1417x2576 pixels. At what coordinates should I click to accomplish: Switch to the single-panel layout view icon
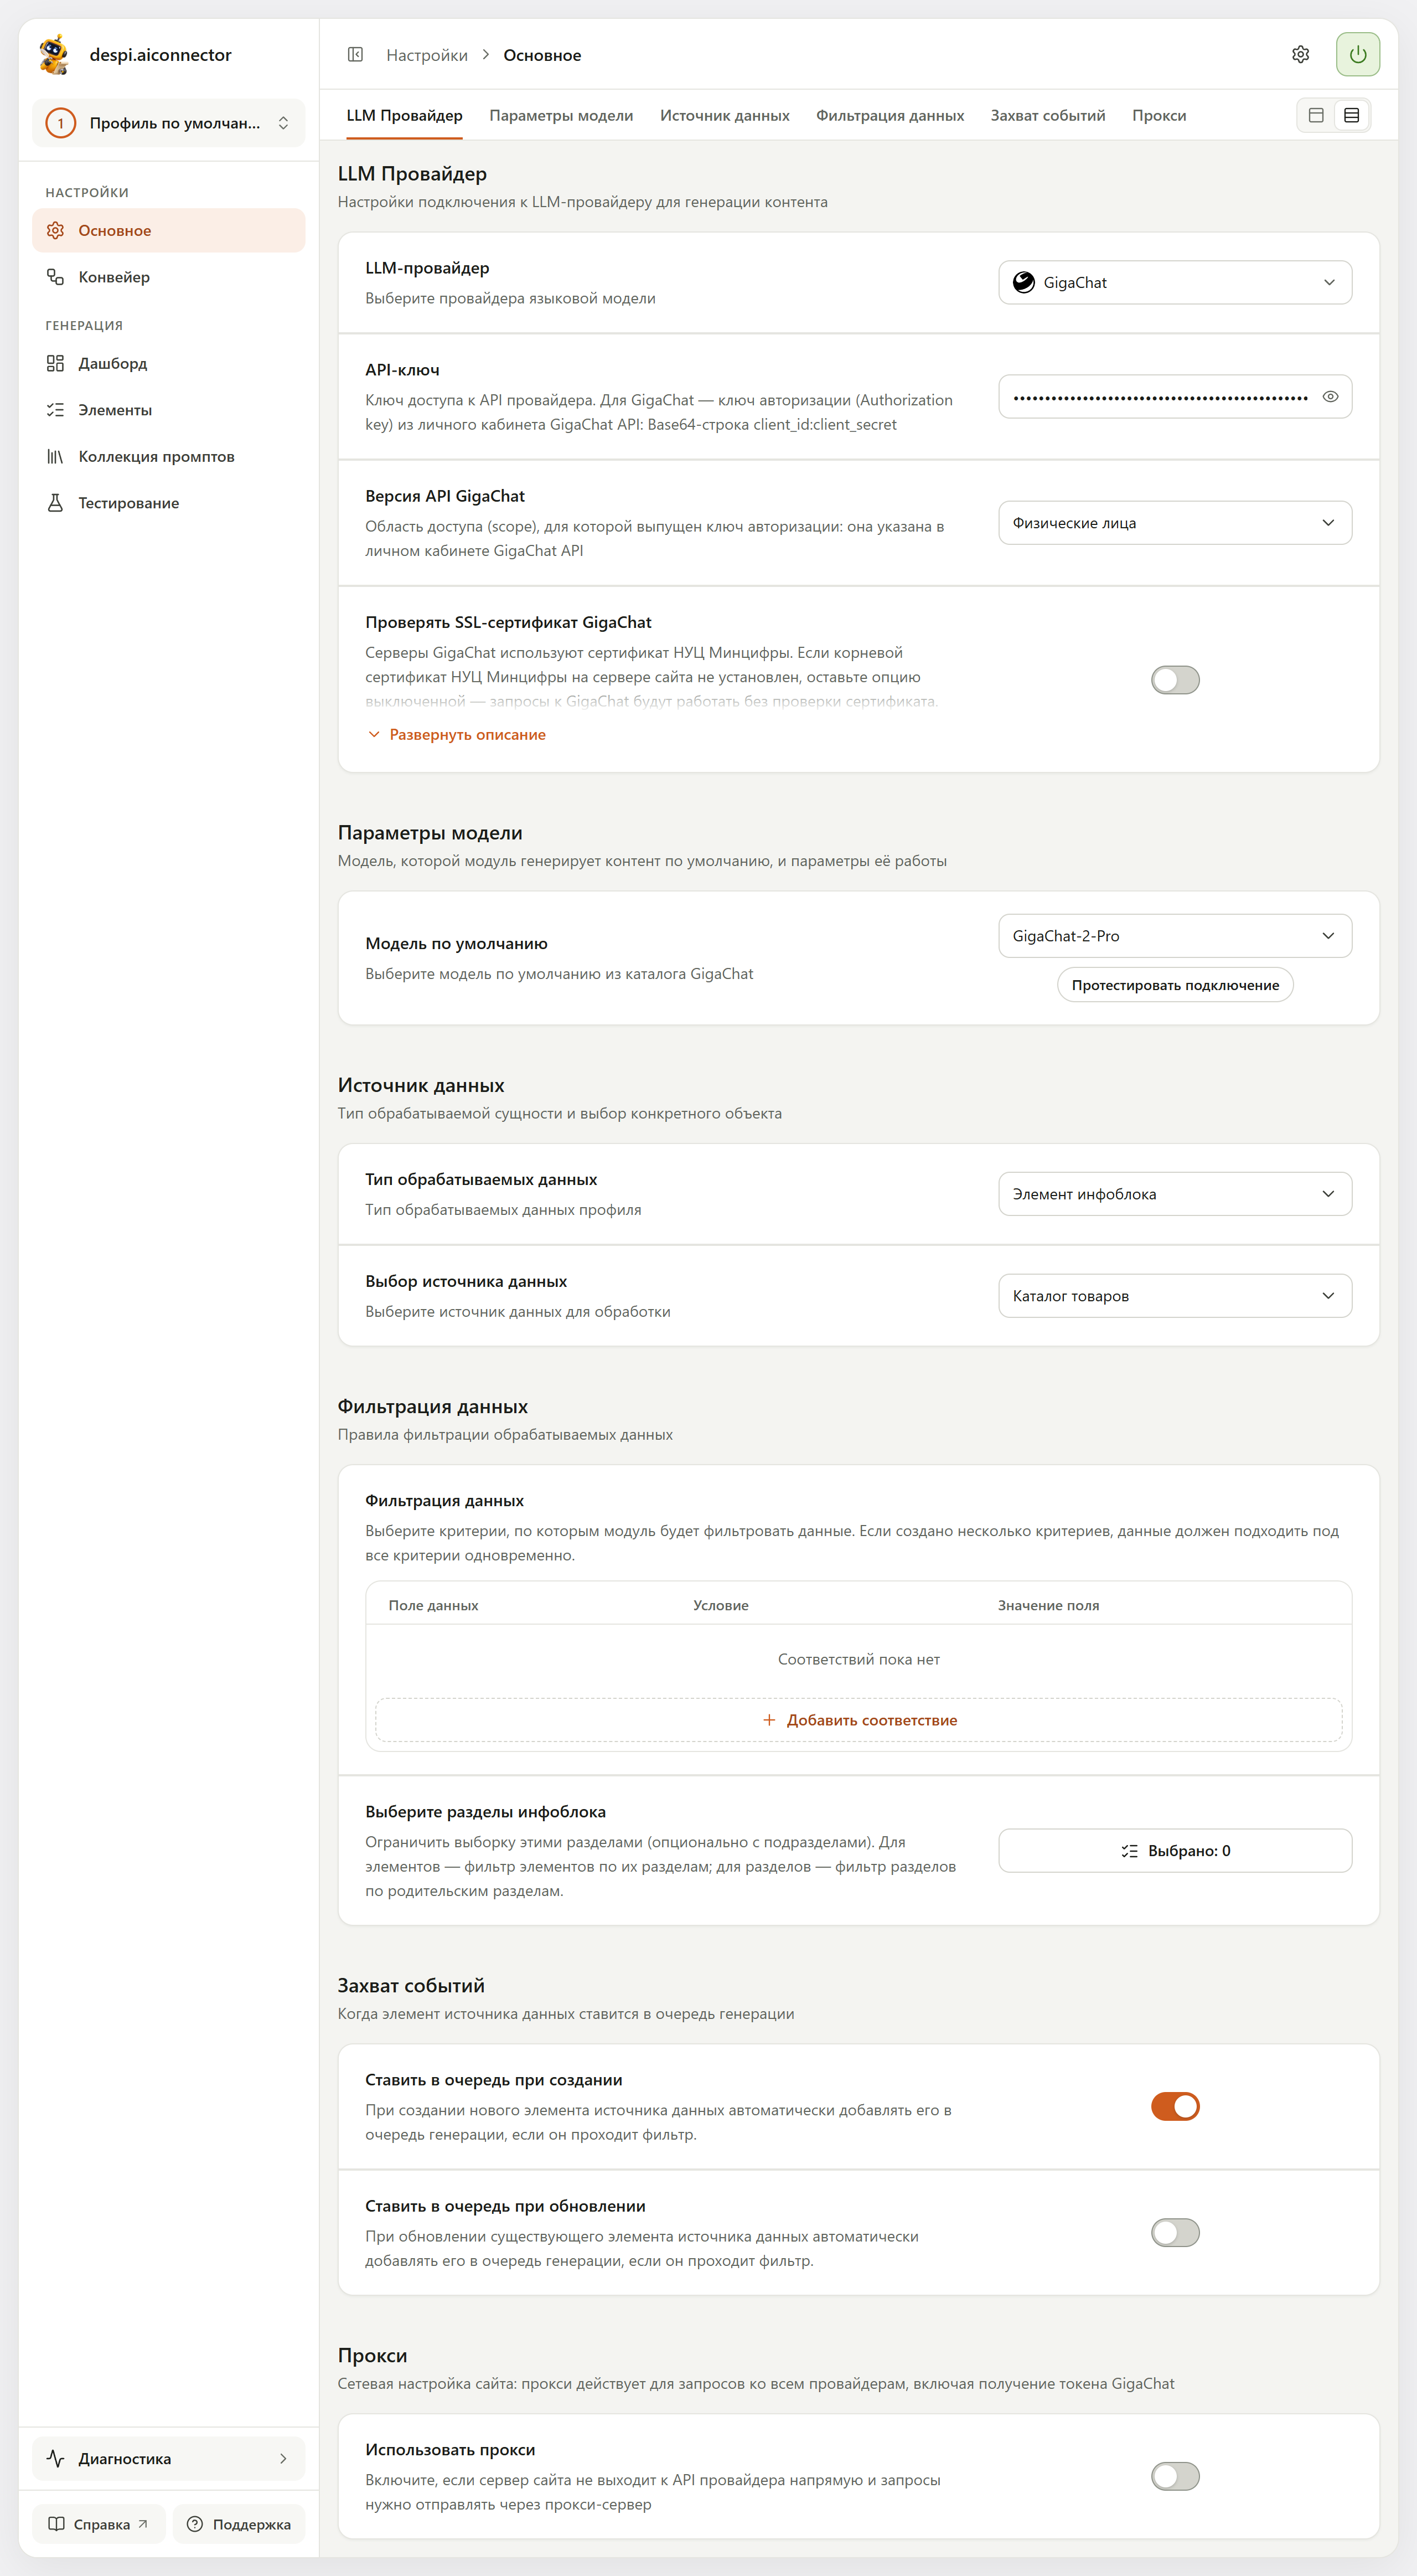tap(1316, 116)
